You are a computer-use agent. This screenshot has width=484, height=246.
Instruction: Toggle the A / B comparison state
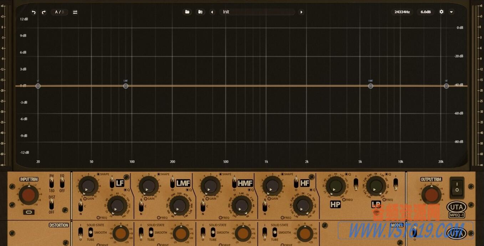click(x=59, y=12)
